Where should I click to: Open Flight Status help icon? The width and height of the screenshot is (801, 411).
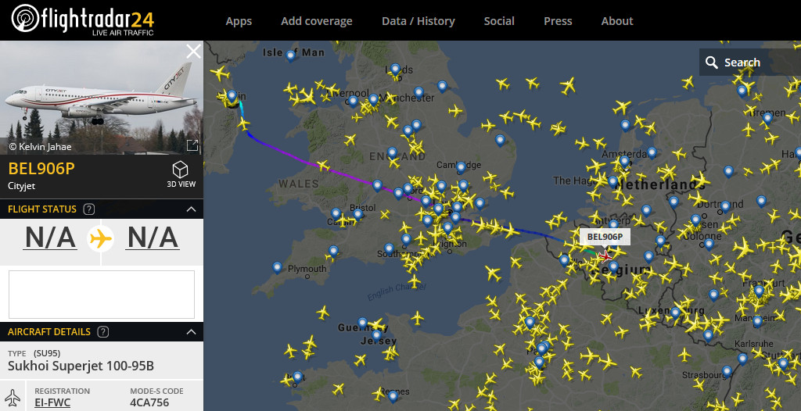pos(89,209)
